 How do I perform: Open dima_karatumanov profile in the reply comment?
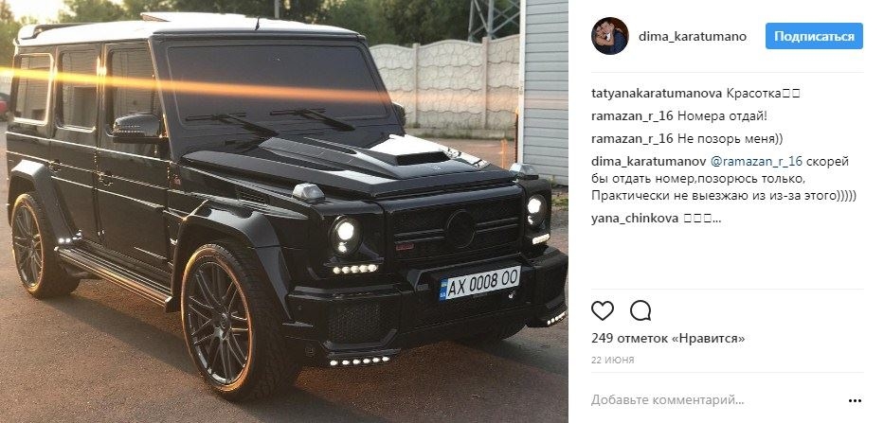coord(648,162)
